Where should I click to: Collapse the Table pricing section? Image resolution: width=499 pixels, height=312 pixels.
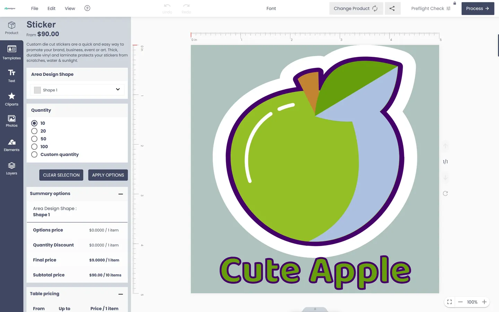[121, 294]
